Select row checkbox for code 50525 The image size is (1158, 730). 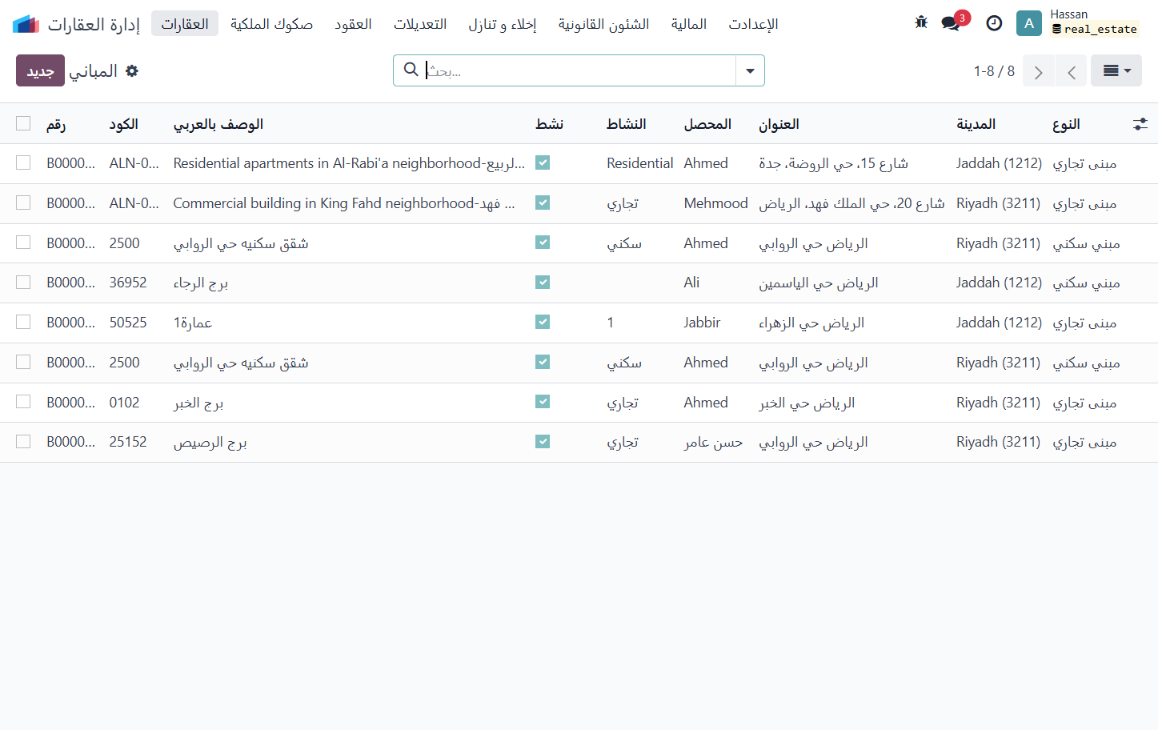tap(23, 322)
